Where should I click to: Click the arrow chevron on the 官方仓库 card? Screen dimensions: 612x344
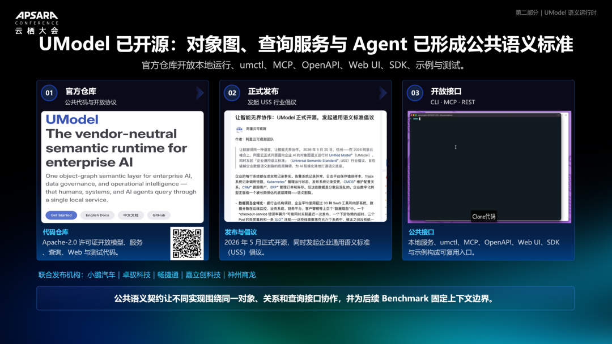point(200,93)
